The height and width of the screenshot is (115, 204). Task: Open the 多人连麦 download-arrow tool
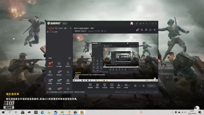[68, 73]
